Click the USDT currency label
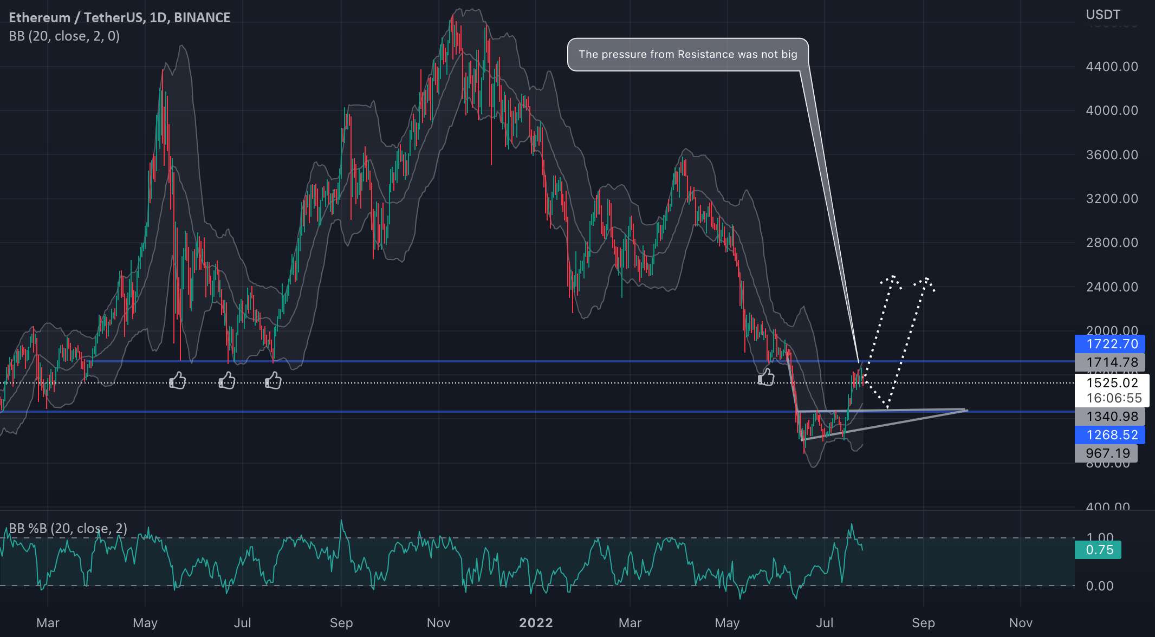 [x=1102, y=15]
